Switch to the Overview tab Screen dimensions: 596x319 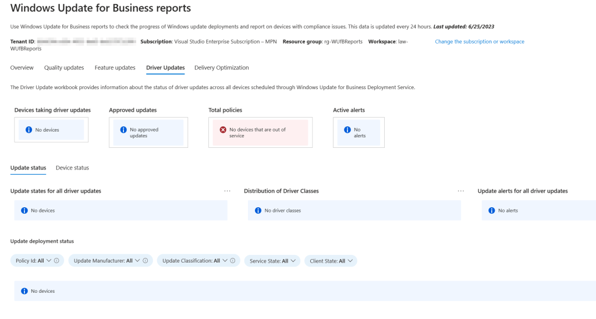tap(22, 68)
